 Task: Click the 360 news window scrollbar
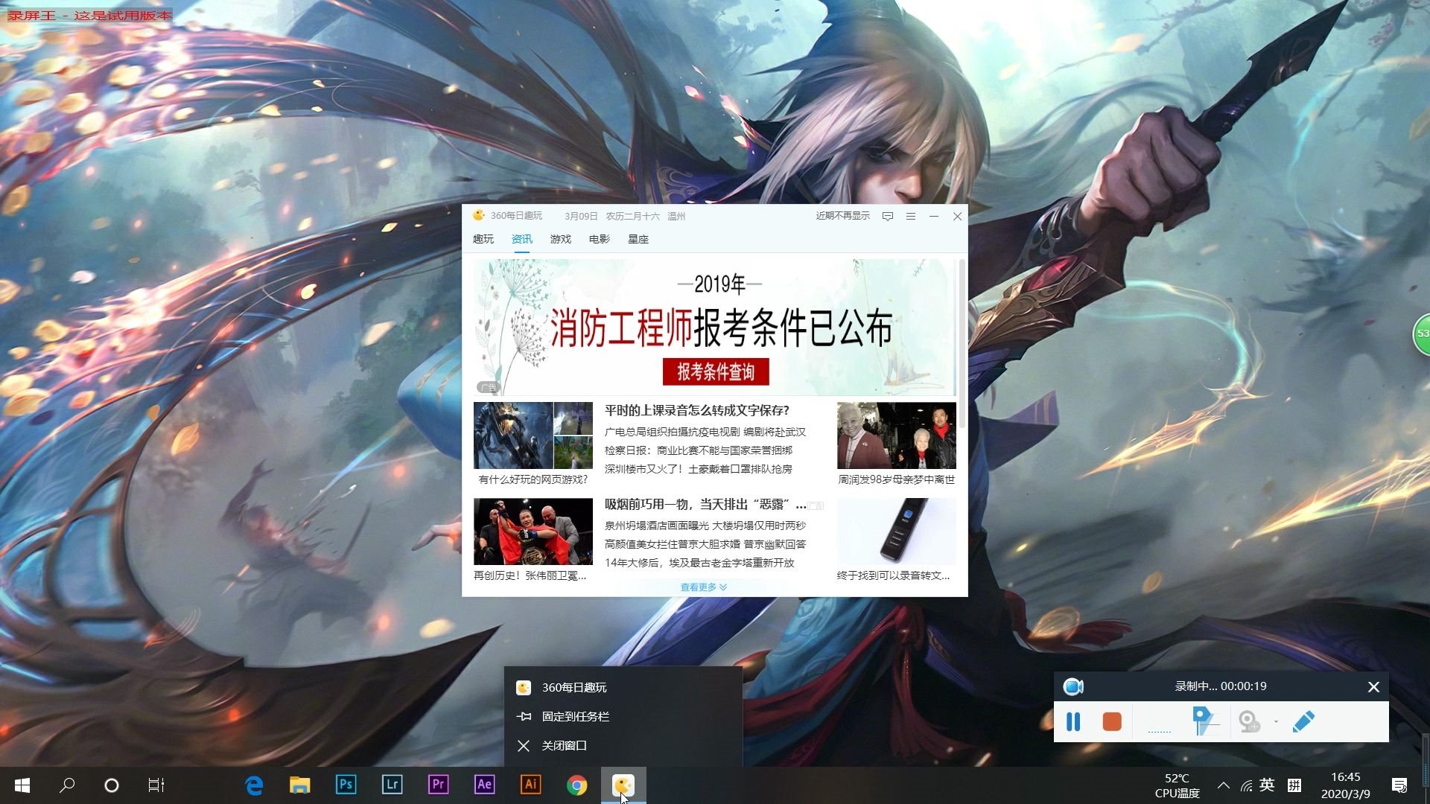coord(962,342)
